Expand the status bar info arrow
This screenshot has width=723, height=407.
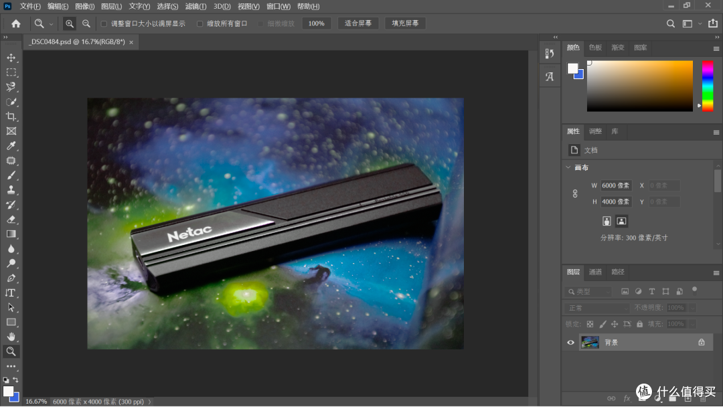coord(149,402)
